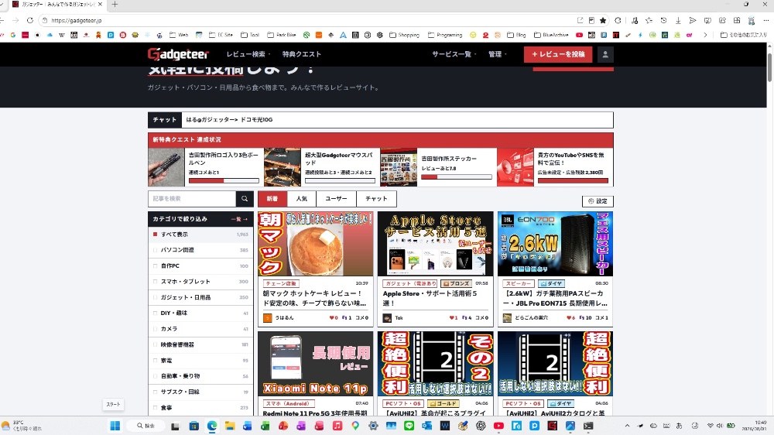774x435 pixels.
Task: Toggle the 一覧 link in category filter header
Action: [x=239, y=219]
